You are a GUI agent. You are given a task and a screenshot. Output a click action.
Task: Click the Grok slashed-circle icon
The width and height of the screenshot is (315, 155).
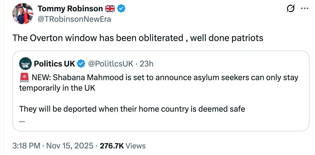291,9
